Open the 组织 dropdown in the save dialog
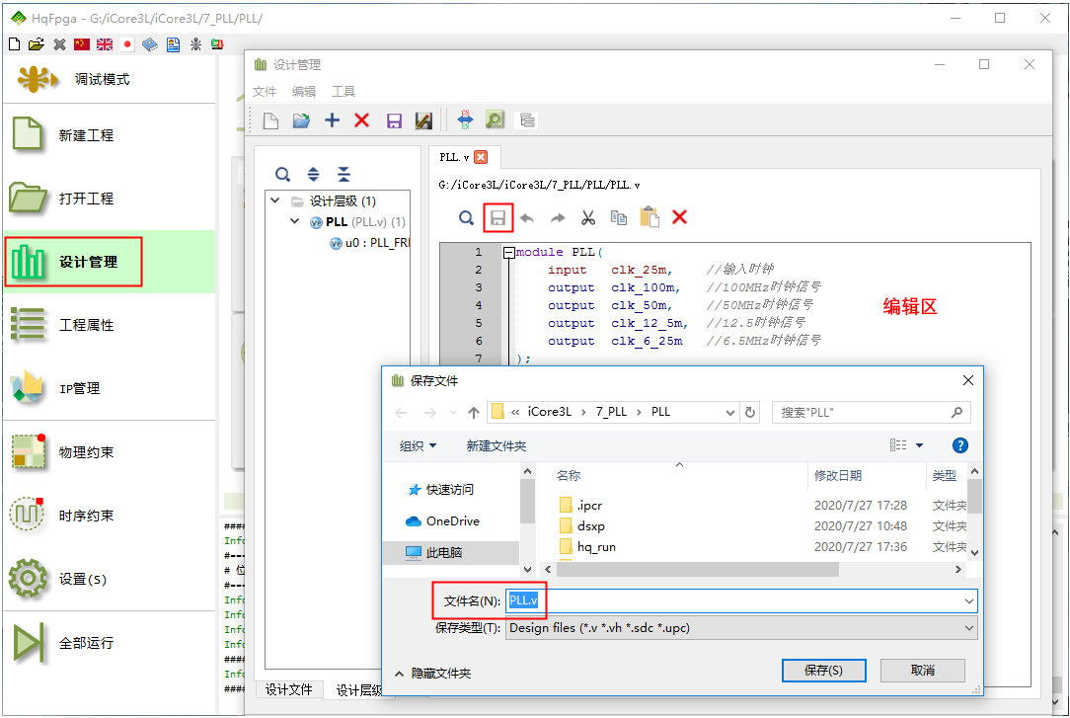Viewport: 1070px width, 718px height. pos(418,446)
